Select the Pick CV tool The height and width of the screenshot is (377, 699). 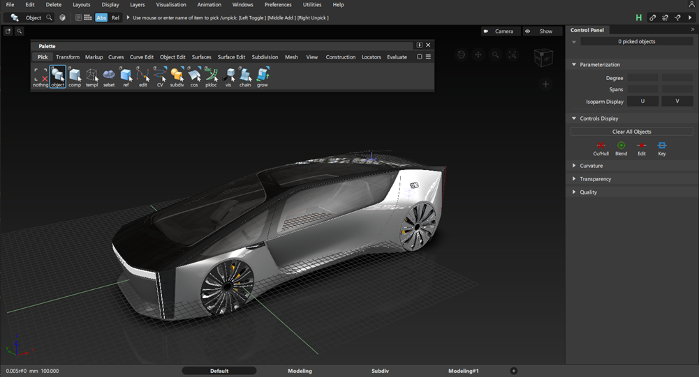[x=160, y=75]
